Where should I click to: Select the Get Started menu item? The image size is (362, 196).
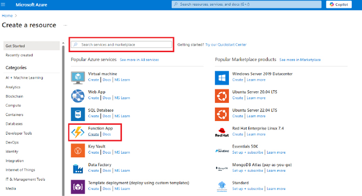point(16,46)
